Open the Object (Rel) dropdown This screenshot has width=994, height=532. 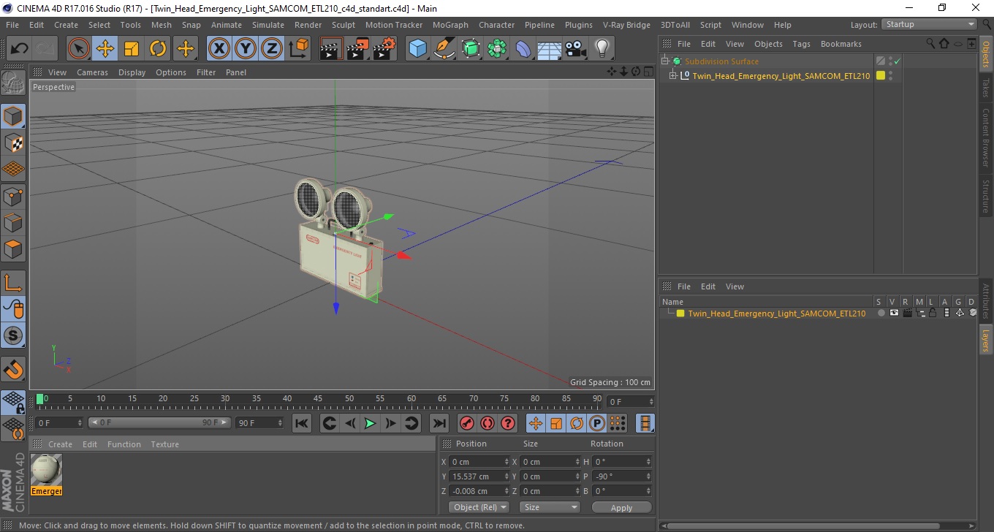pos(479,507)
